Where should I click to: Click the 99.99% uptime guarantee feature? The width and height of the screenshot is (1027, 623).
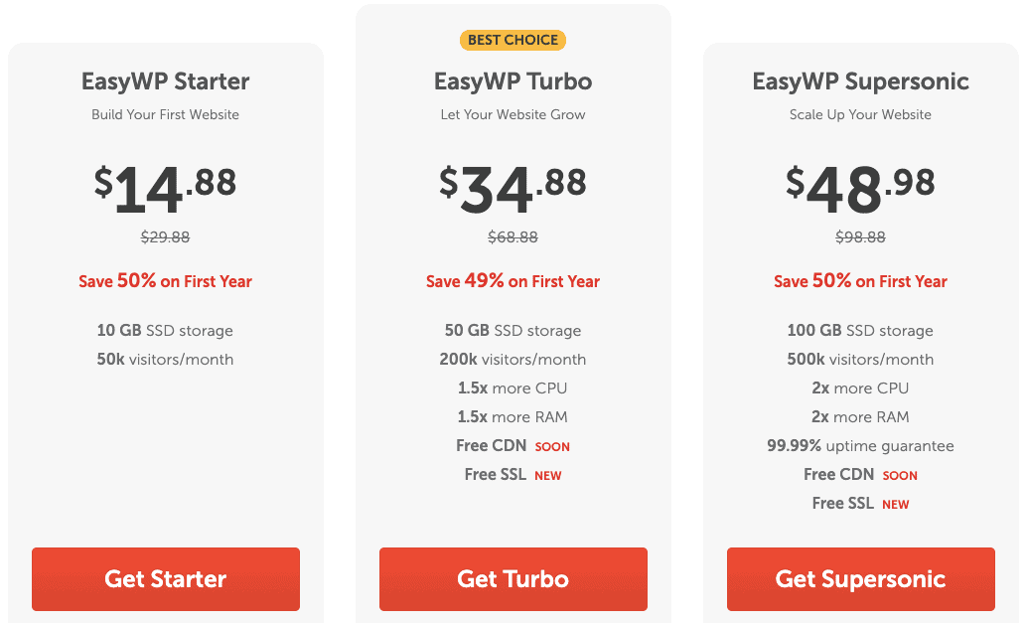tap(861, 446)
